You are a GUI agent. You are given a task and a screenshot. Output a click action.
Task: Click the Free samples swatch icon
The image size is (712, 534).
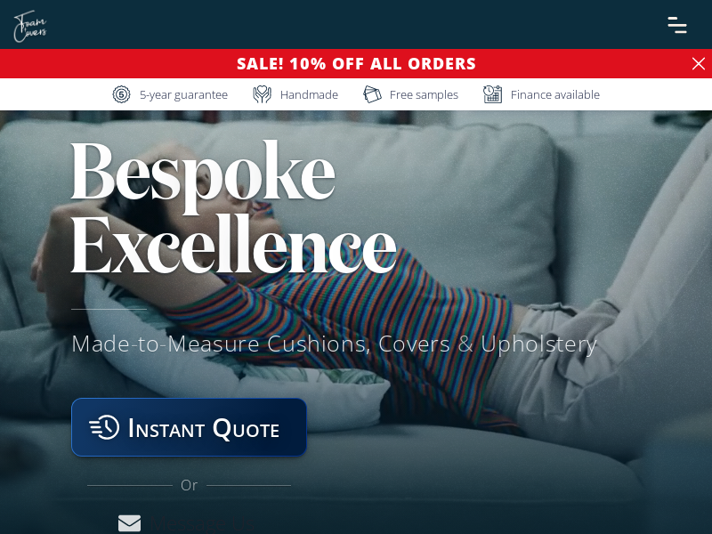click(372, 94)
